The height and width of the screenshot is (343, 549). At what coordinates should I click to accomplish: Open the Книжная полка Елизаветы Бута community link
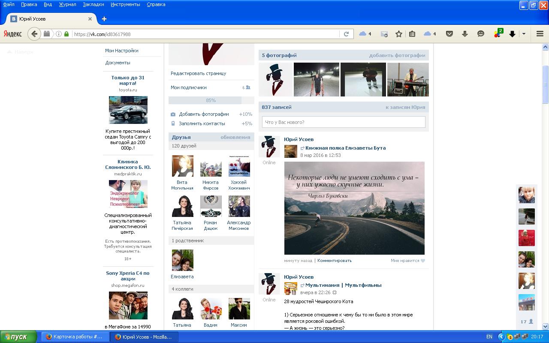345,148
